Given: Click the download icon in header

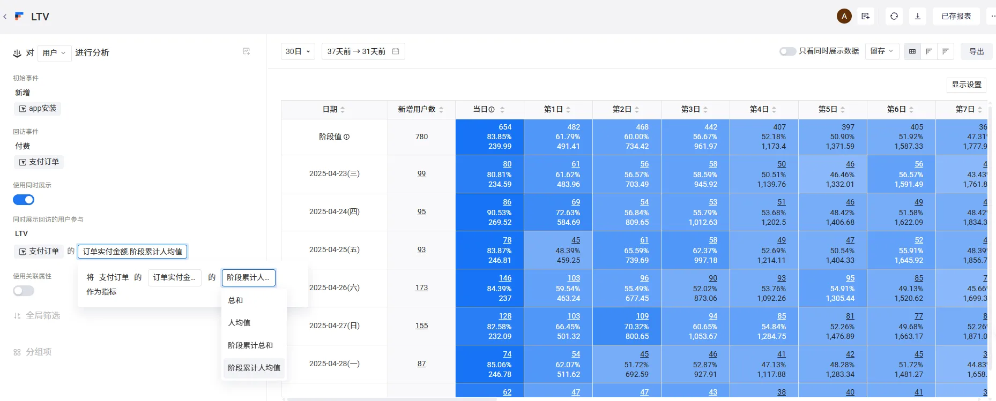Looking at the screenshot, I should 917,16.
